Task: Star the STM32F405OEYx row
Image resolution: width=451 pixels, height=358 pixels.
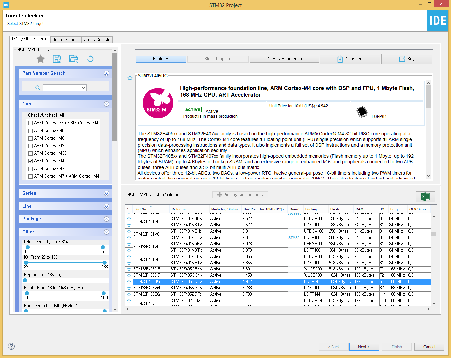Action: pyautogui.click(x=129, y=269)
